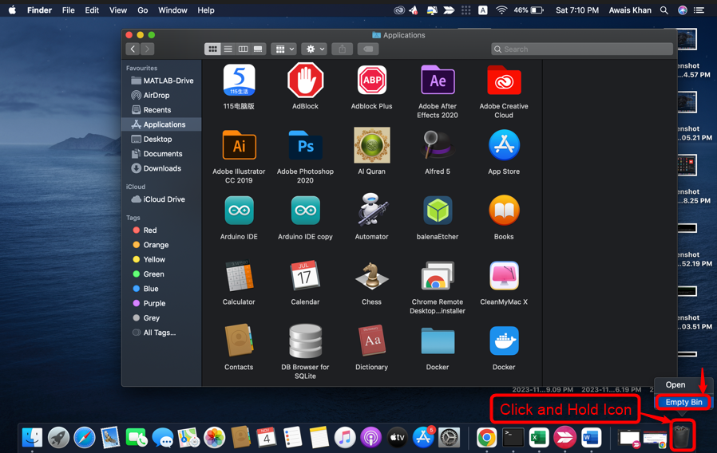Click the Share toolbar icon
This screenshot has height=453, width=717.
pos(343,49)
